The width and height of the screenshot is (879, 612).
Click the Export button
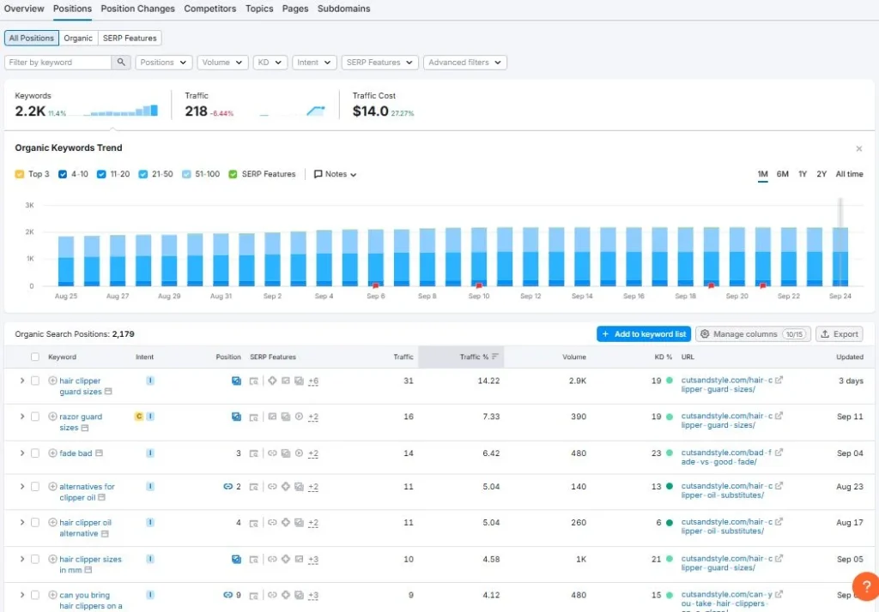click(x=840, y=333)
